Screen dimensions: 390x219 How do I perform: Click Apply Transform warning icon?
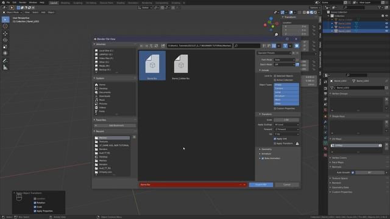click(297, 144)
